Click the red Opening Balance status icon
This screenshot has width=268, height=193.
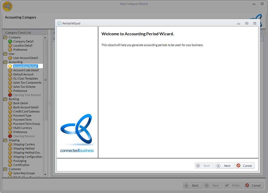(10, 136)
